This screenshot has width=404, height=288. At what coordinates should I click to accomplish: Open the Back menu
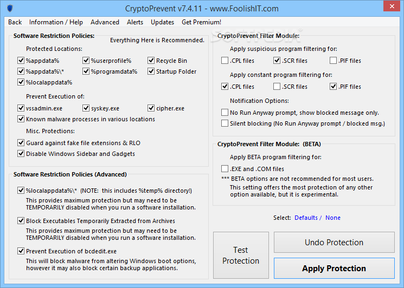coord(15,22)
